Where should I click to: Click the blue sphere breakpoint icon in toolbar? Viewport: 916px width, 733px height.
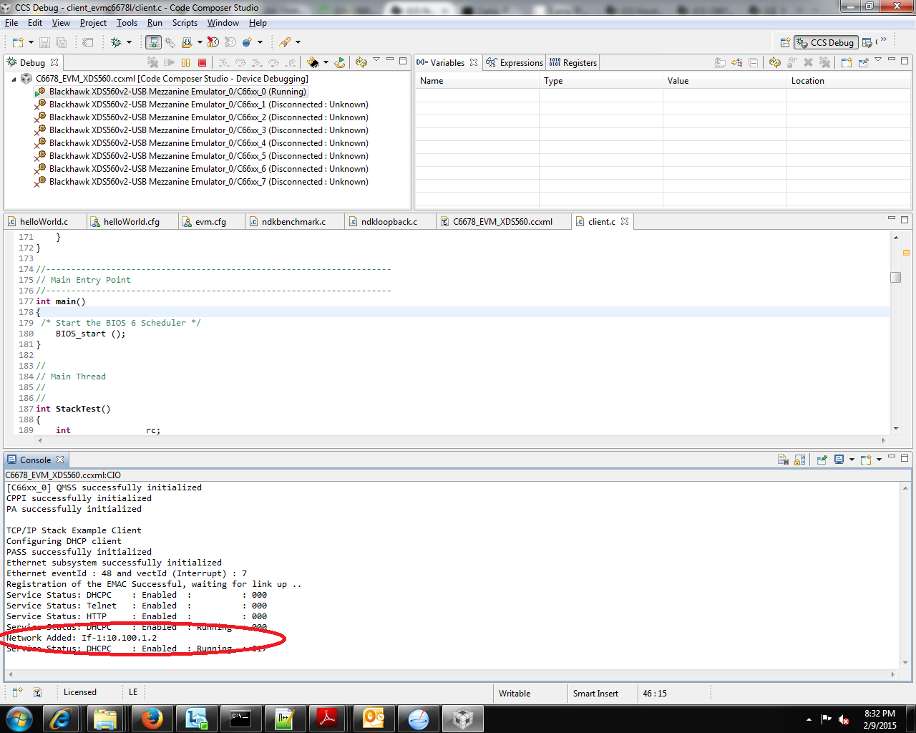coord(247,43)
